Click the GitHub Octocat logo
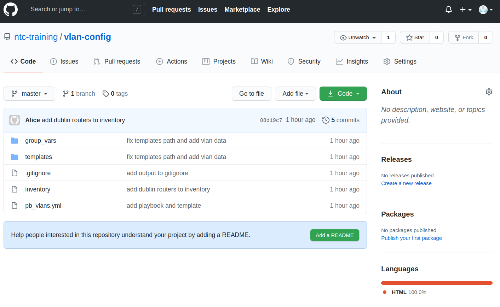This screenshot has width=500, height=307. (x=11, y=10)
